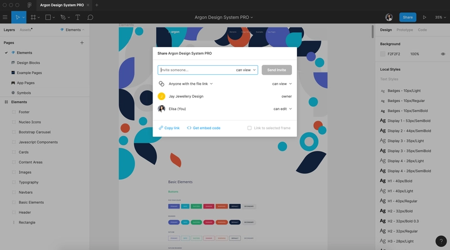Open Pen tool options dropdown arrow
Image resolution: width=450 pixels, height=250 pixels.
coord(68,17)
